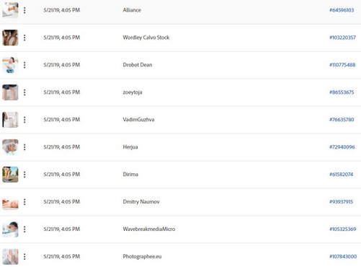Open more options for VadimGuzhva row
This screenshot has width=361, height=267.
(24, 120)
